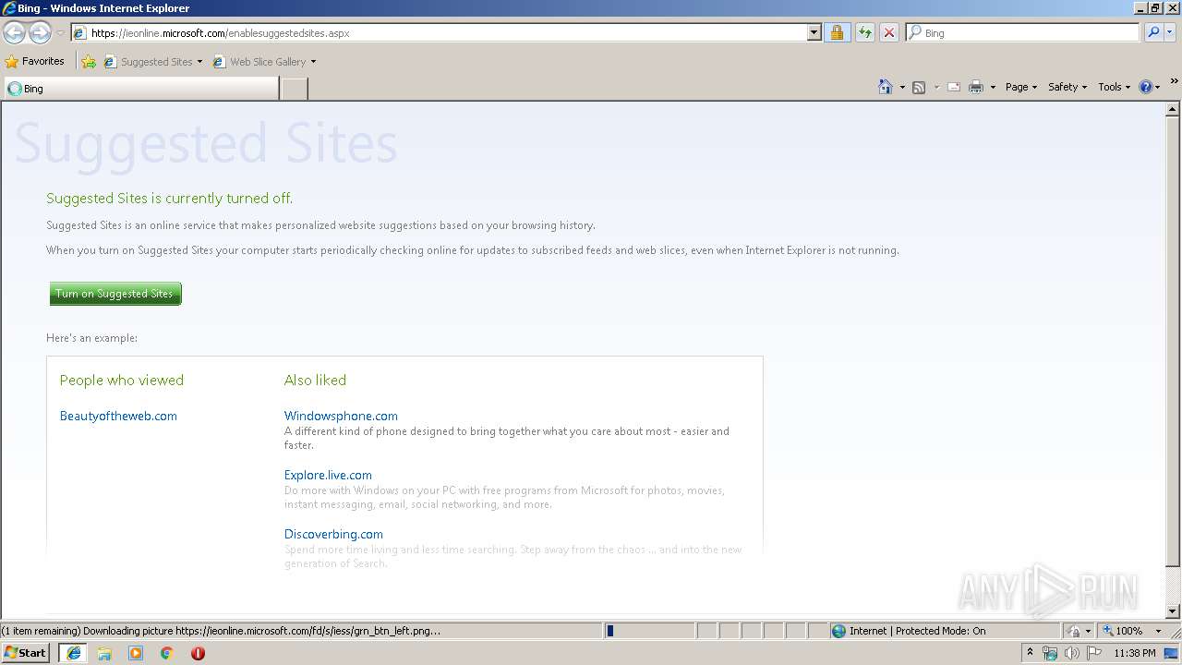The width and height of the screenshot is (1182, 665).
Task: Select the Bing tab
Action: tap(140, 89)
